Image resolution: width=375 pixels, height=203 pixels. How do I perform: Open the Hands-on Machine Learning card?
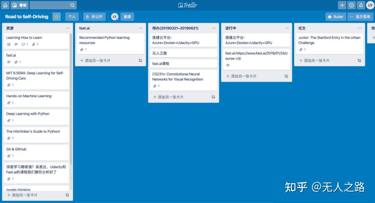pyautogui.click(x=36, y=99)
